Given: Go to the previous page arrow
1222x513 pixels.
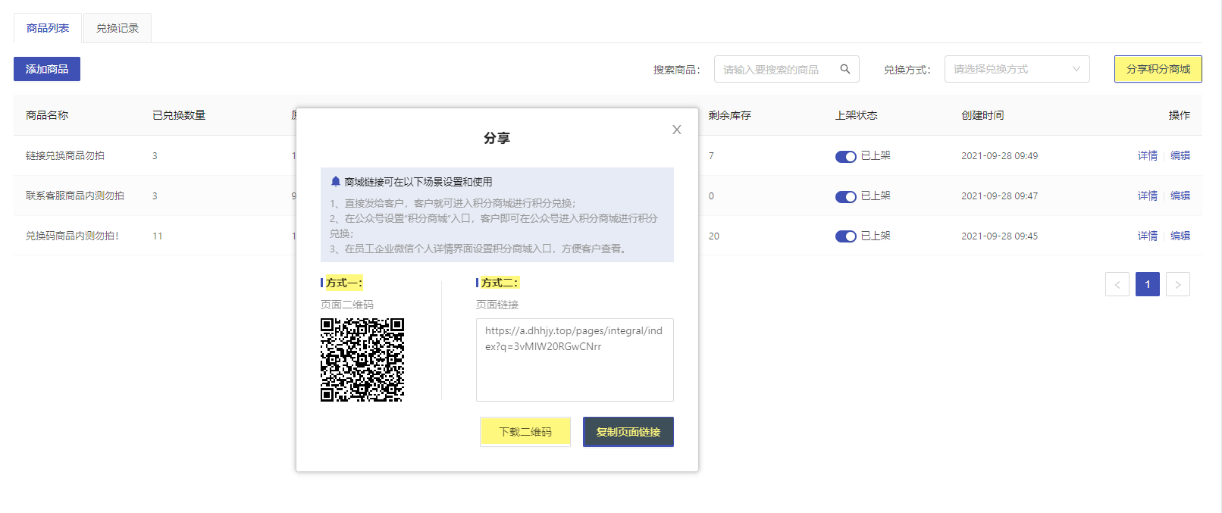Looking at the screenshot, I should 1117,284.
